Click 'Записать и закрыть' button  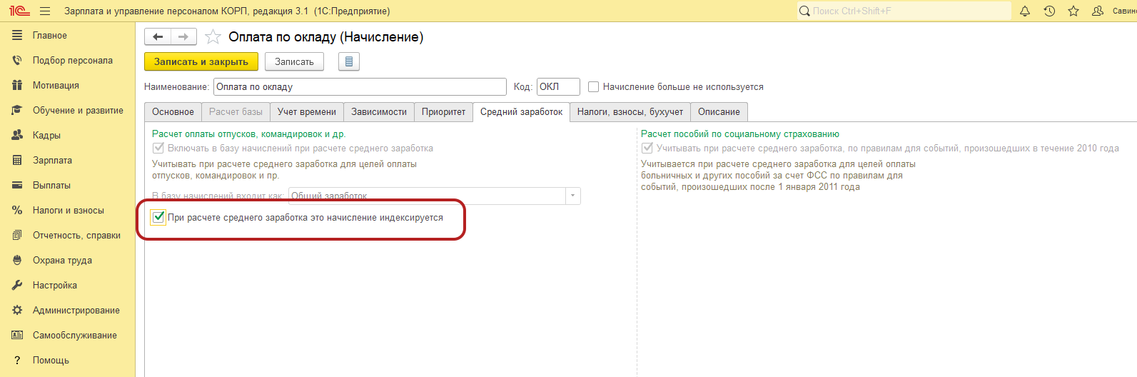pyautogui.click(x=201, y=62)
